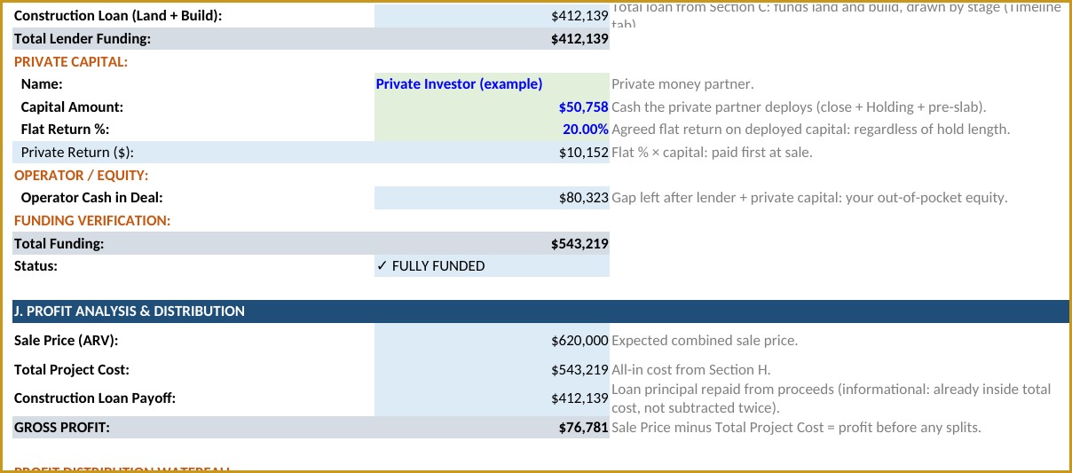This screenshot has height=473, width=1072.
Task: Click the Total Funding $543,219 cell
Action: tap(492, 243)
